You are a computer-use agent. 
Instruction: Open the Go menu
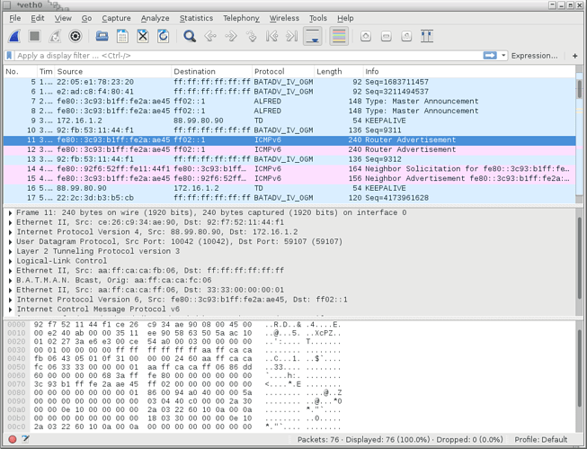[x=86, y=18]
